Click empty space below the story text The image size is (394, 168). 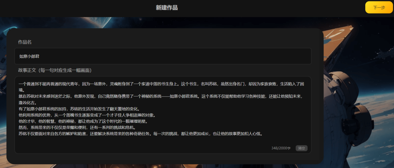pos(146,142)
